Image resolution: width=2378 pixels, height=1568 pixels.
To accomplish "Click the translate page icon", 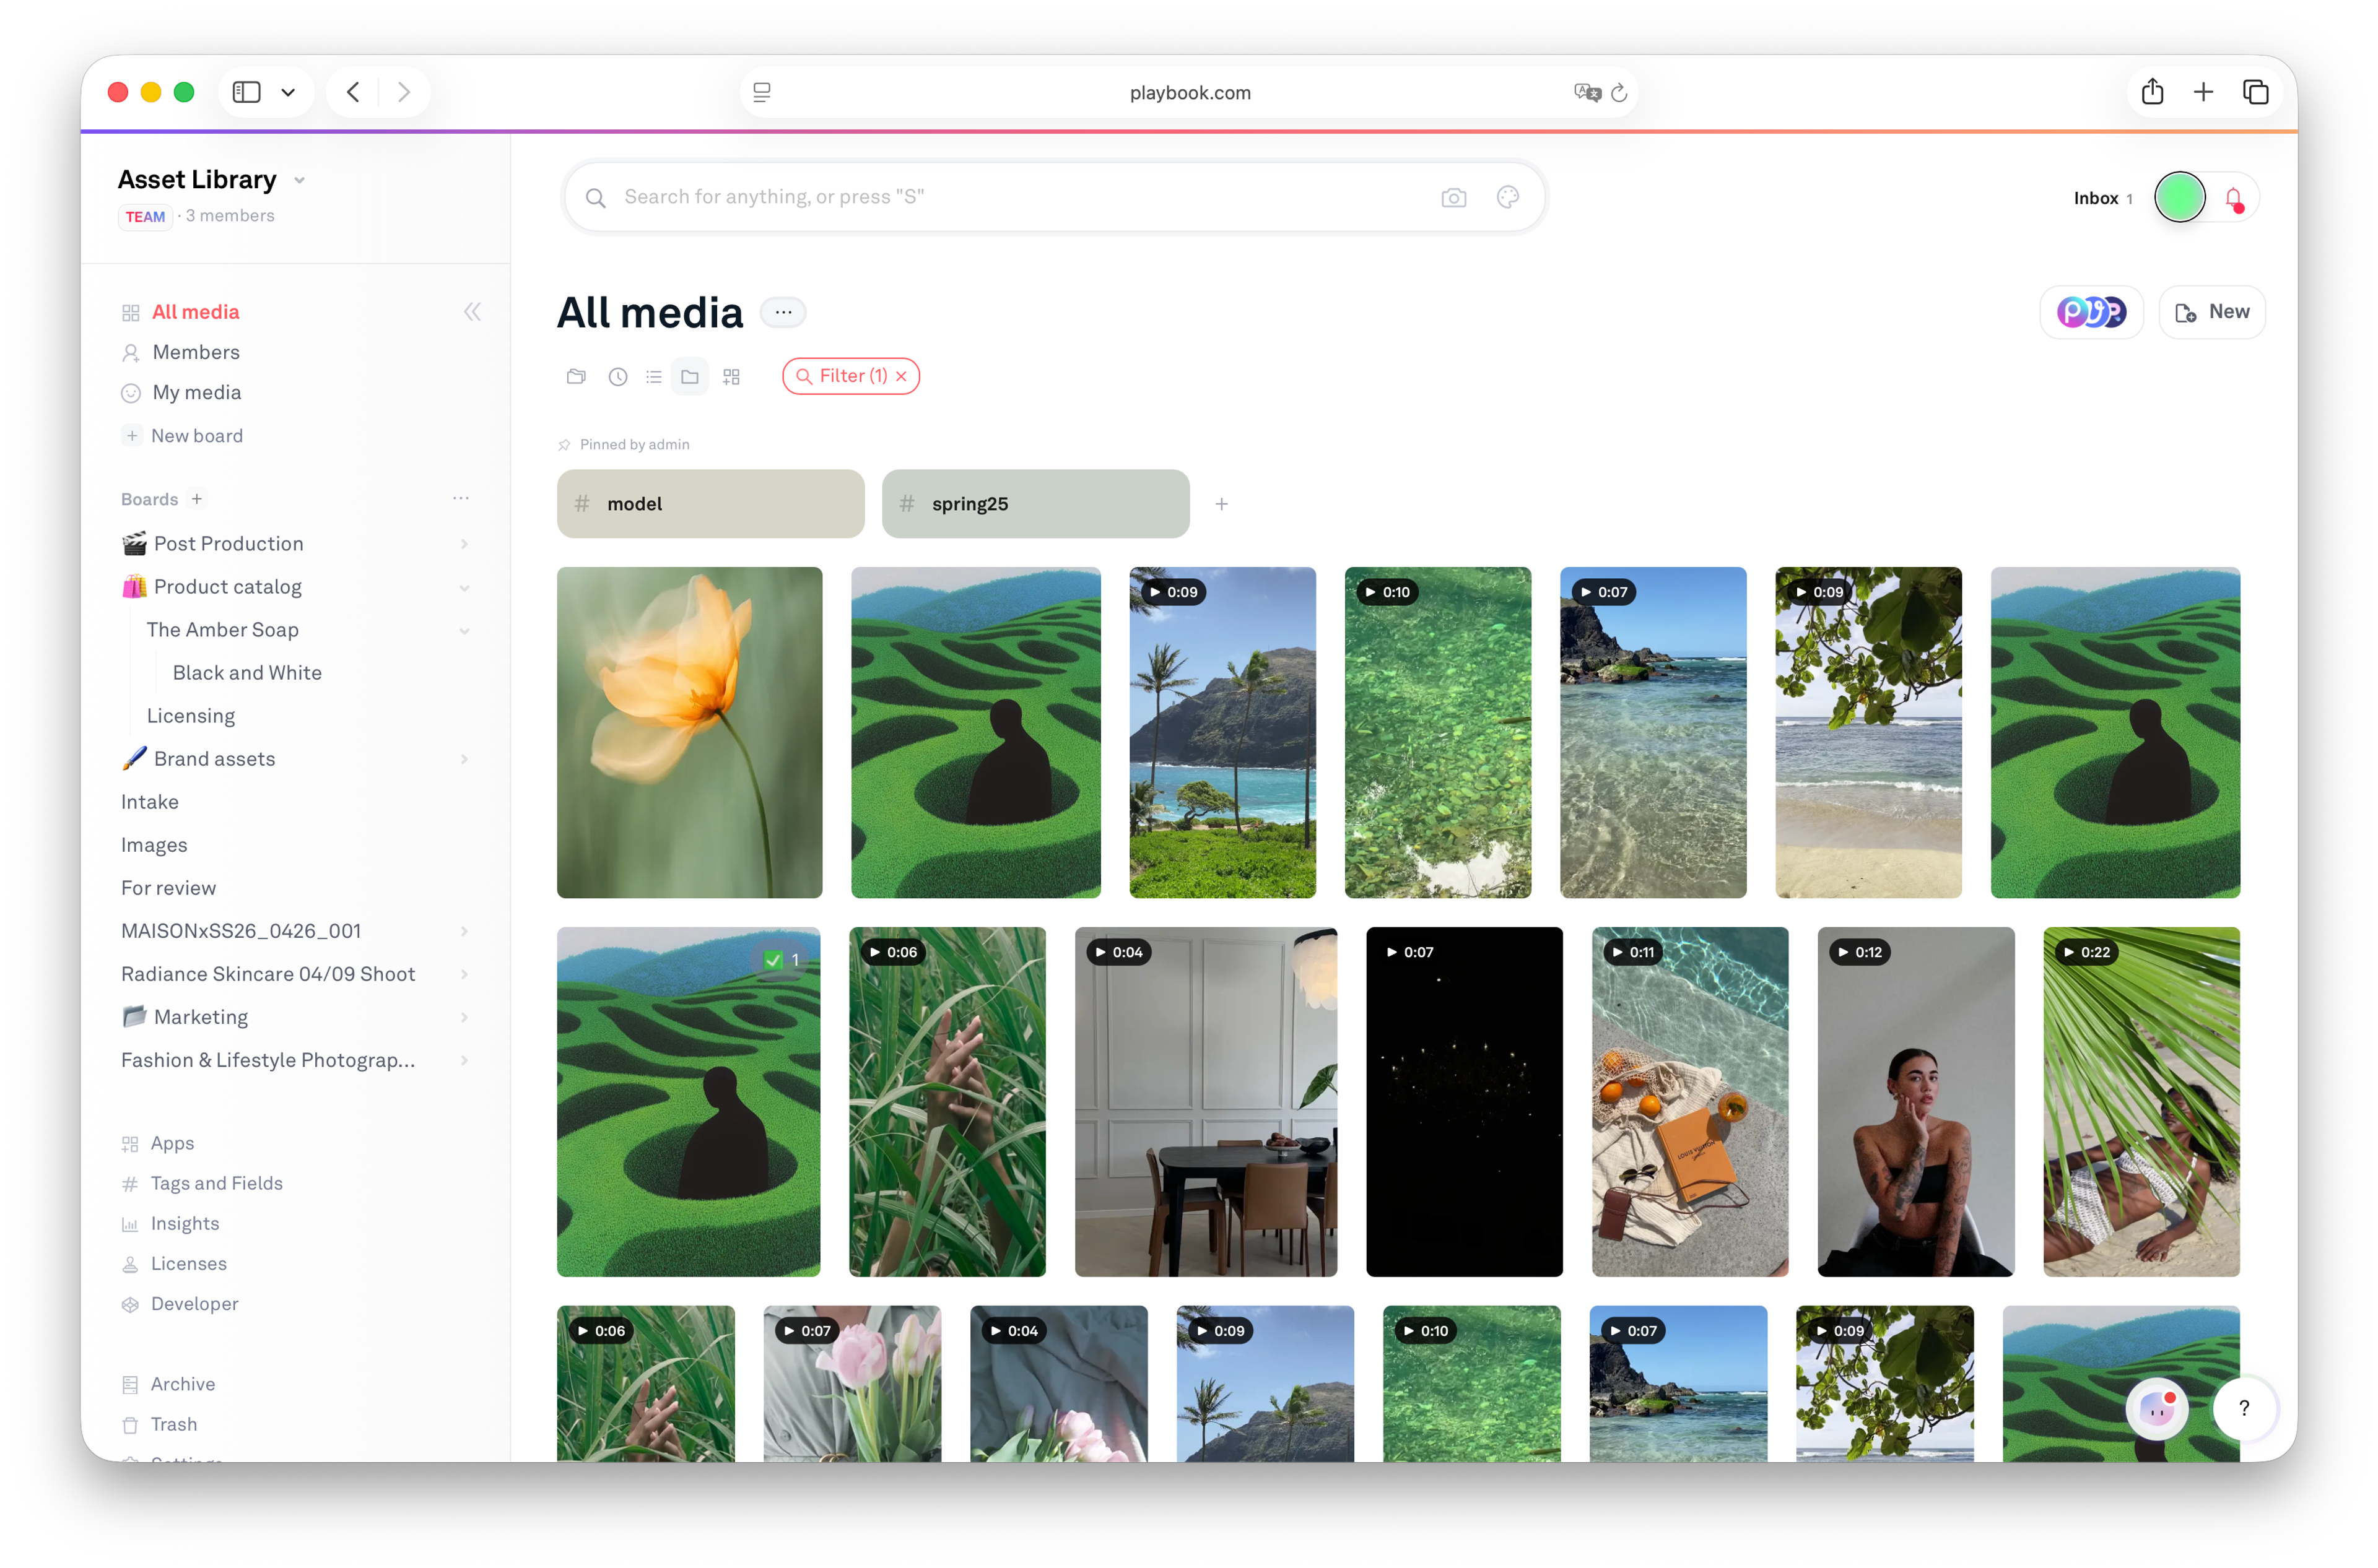I will (x=1588, y=93).
